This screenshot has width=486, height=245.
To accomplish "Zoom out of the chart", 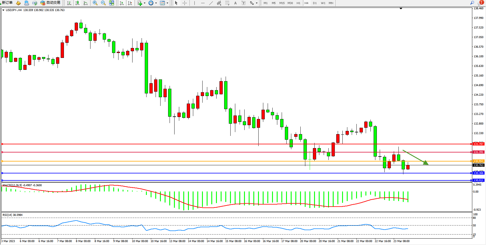I will point(103,3).
